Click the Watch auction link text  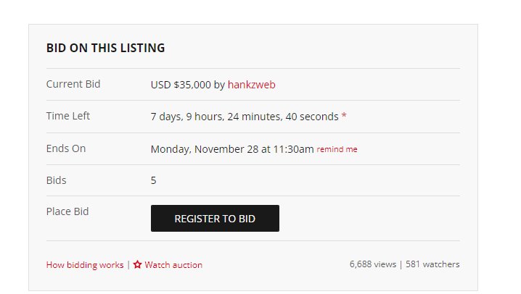coord(173,265)
